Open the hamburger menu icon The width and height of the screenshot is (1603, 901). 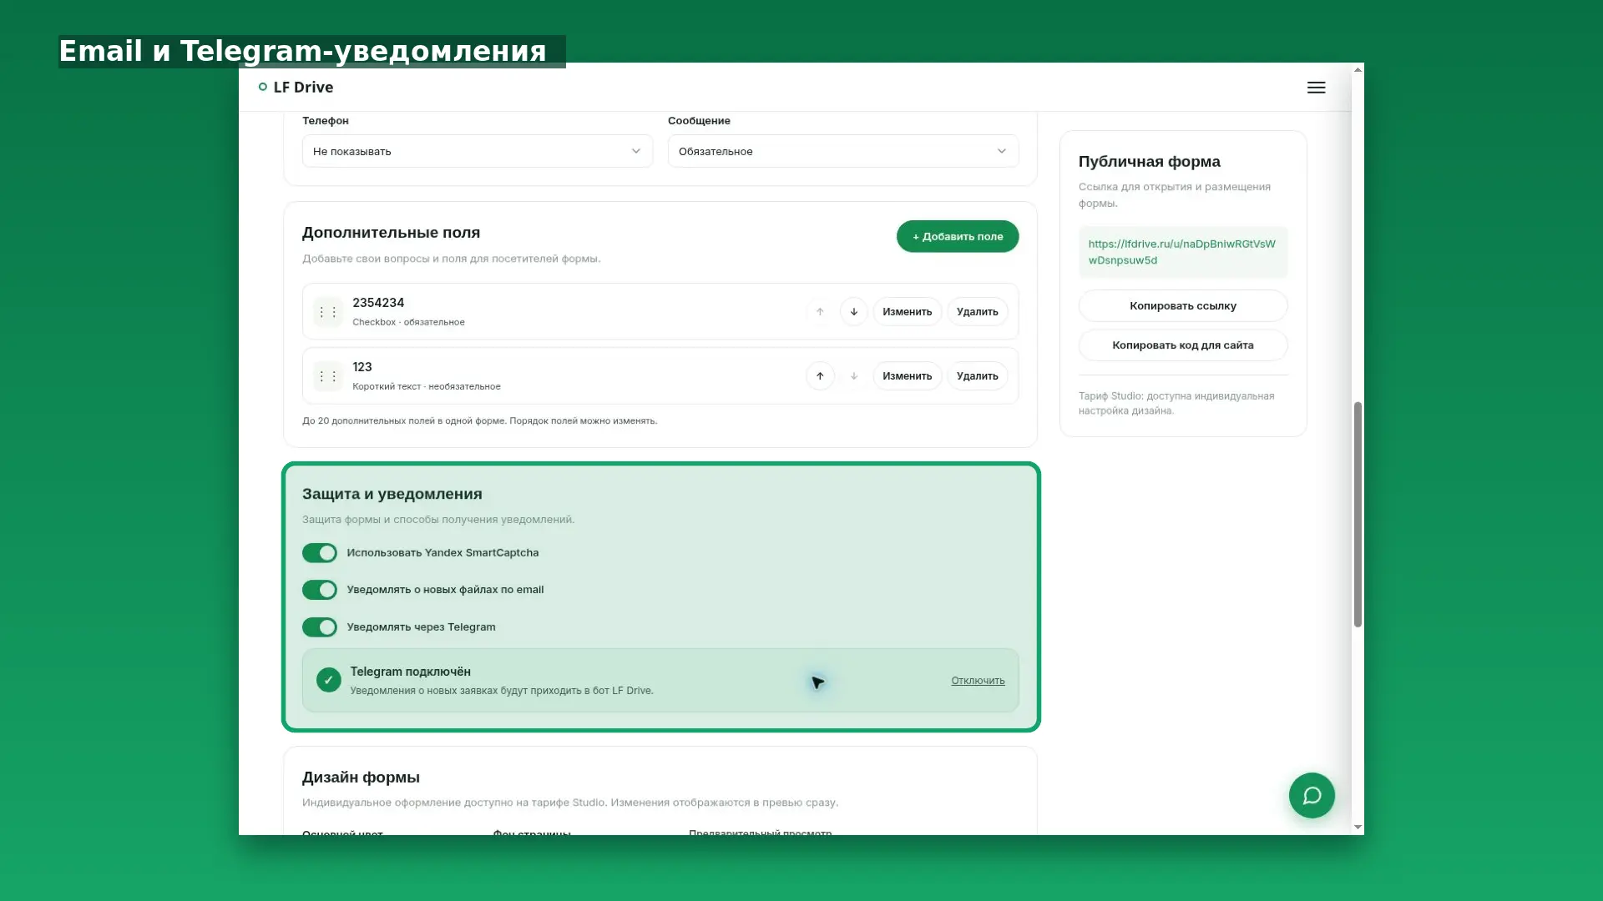pyautogui.click(x=1316, y=88)
